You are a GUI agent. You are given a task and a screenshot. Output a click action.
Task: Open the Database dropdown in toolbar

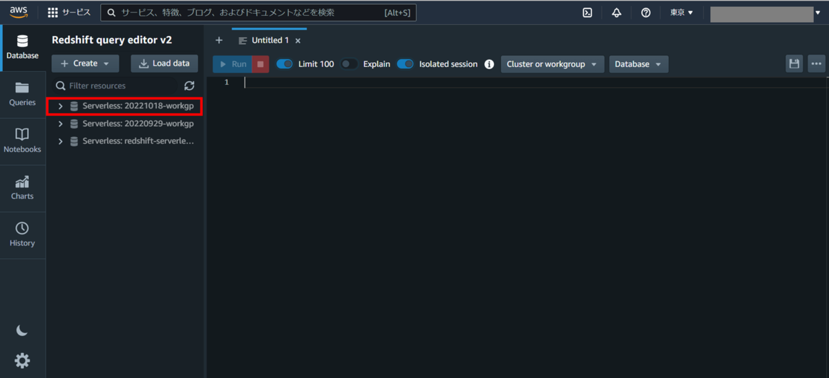638,64
